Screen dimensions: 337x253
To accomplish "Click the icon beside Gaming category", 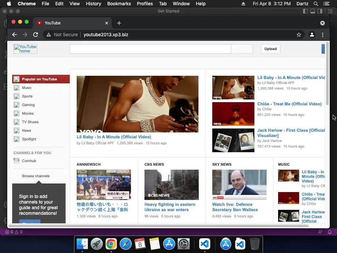I will (16, 105).
